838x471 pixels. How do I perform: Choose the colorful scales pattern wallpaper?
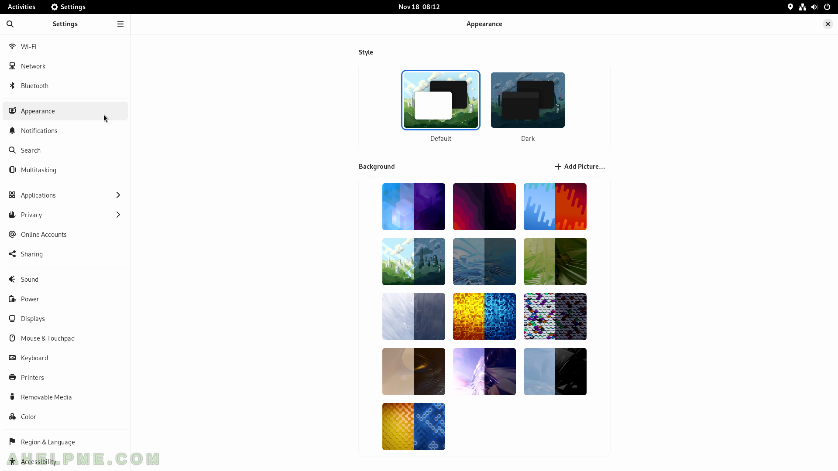[x=555, y=317]
